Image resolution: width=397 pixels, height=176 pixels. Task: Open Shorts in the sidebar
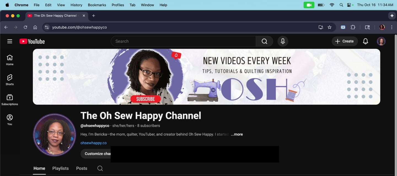click(x=10, y=80)
